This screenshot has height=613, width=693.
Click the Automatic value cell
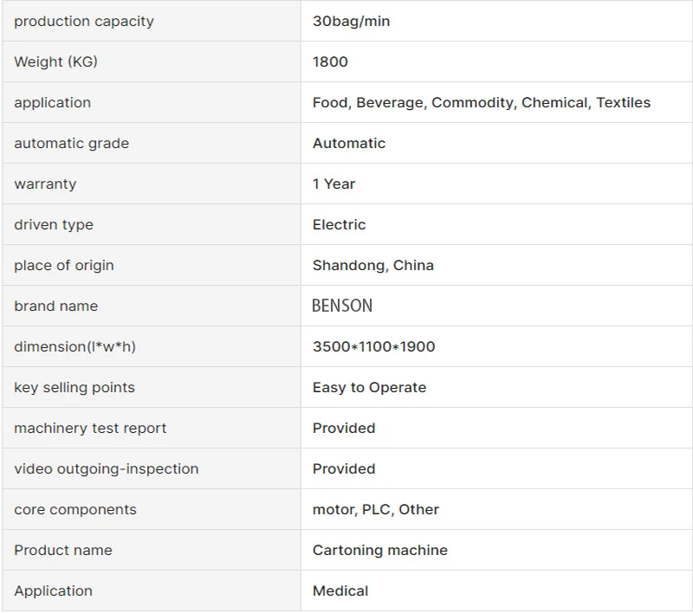[x=496, y=143]
